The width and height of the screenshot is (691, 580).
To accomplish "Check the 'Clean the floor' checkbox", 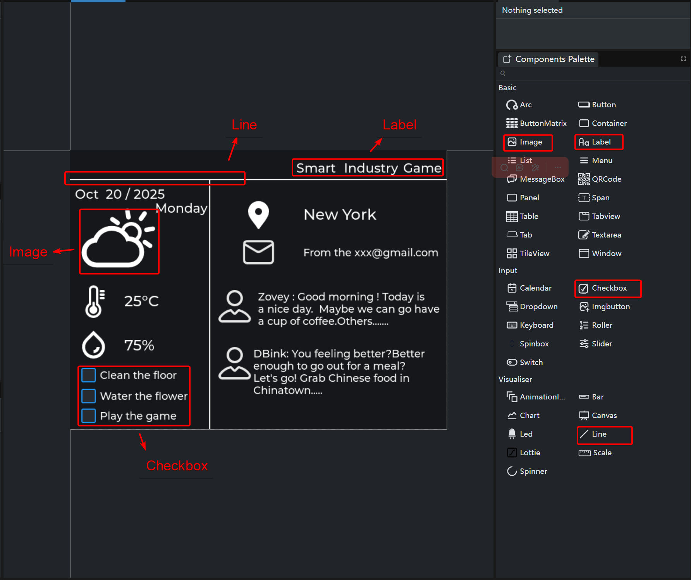I will click(x=89, y=375).
